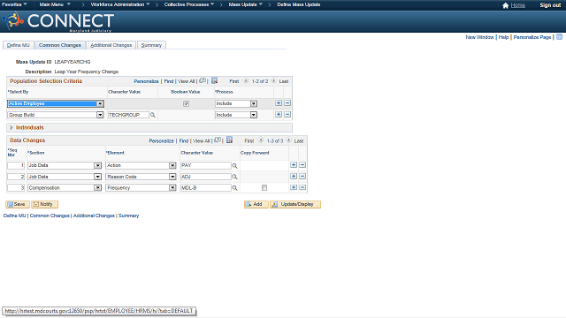The image size is (566, 318).
Task: Add row after Reason Code data change
Action: 294,177
